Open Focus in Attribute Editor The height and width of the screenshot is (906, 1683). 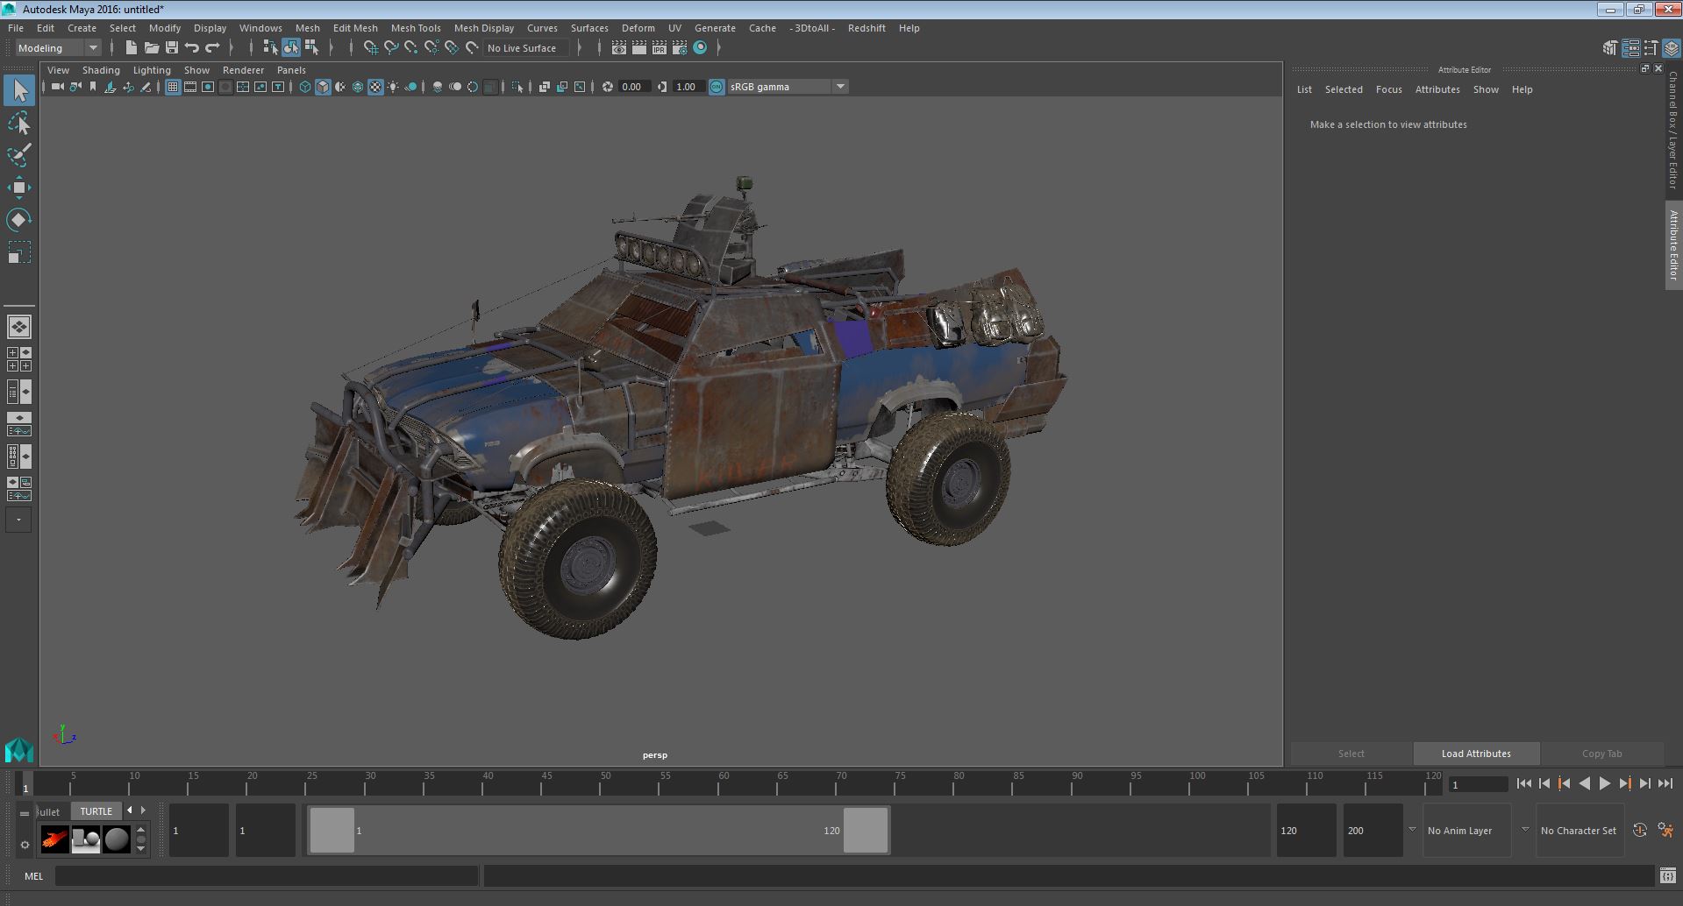tap(1388, 89)
